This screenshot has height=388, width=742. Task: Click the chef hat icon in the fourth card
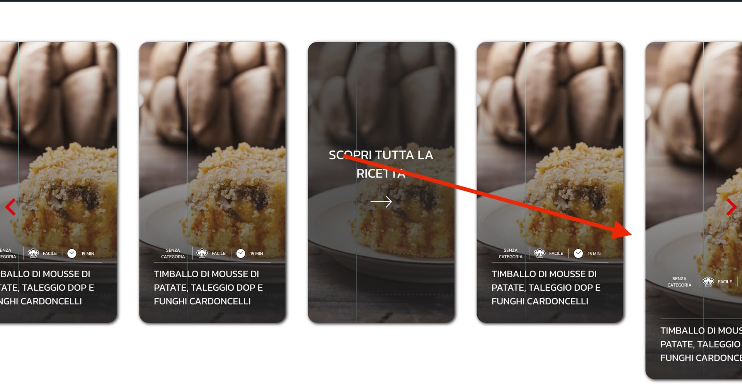click(539, 253)
